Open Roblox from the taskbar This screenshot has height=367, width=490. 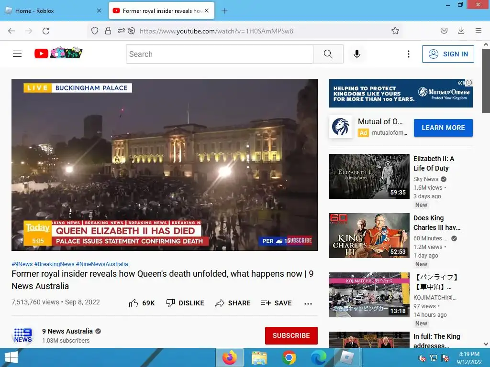(x=347, y=357)
